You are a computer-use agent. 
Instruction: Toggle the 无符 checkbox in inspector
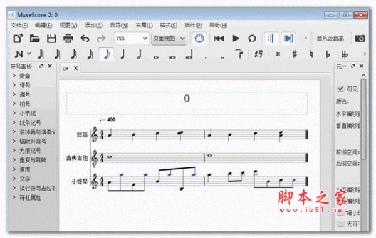340,224
